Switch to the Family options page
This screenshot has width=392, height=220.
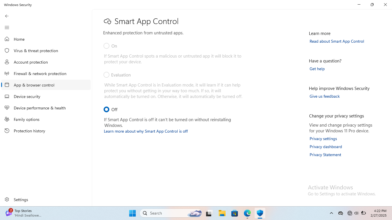[7, 119]
